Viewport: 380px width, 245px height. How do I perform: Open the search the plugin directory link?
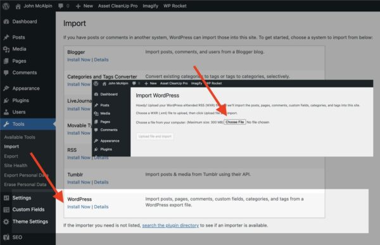click(x=170, y=225)
